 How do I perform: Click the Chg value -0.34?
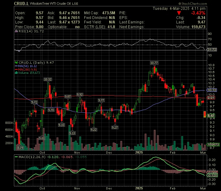[x=201, y=18]
